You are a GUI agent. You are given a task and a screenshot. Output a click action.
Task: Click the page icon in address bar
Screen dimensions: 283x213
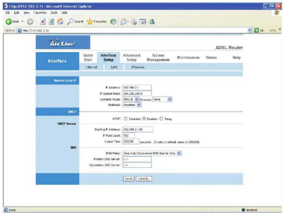[x=19, y=30]
